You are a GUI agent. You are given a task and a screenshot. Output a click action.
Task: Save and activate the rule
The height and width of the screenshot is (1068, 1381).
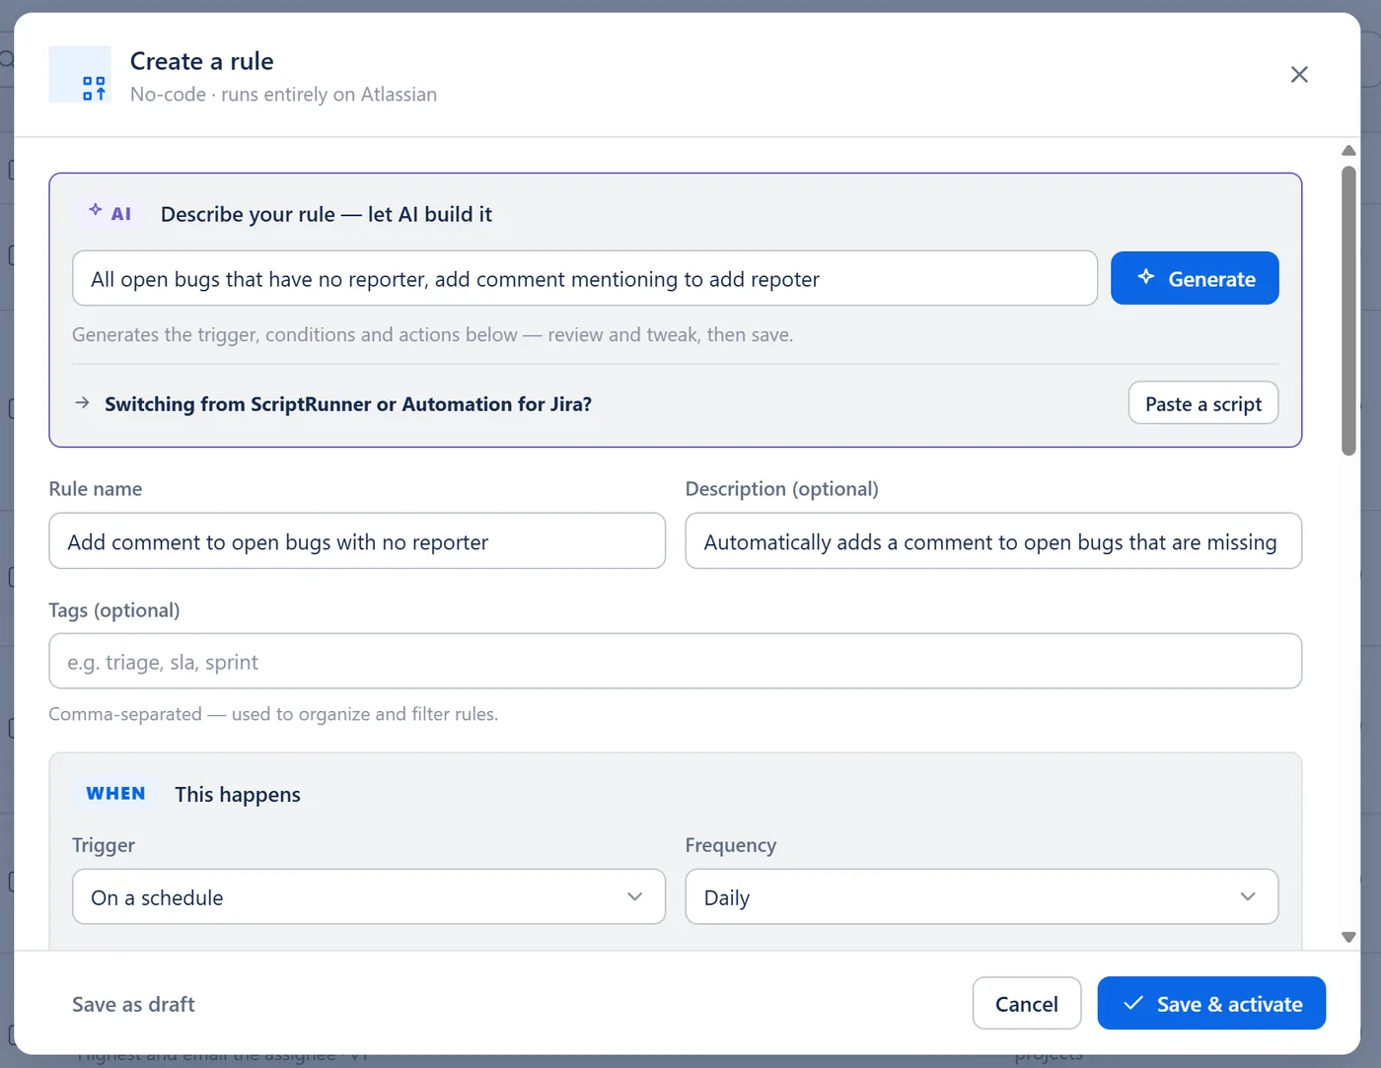[1211, 1003]
